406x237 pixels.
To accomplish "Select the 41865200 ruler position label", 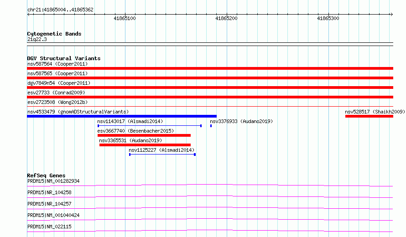I will pyautogui.click(x=226, y=18).
